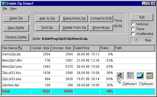Select the ZipLst32.pas file entry
This screenshot has height=97, width=157.
(x=78, y=79)
